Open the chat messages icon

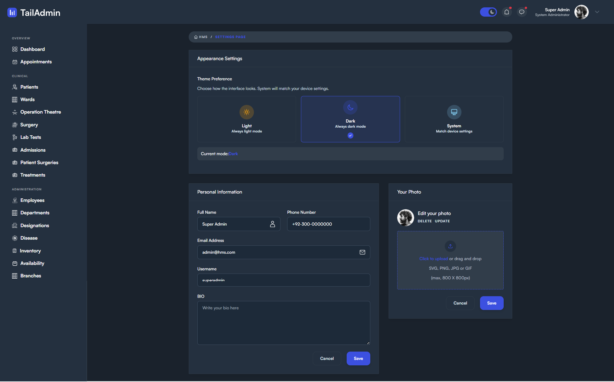pos(522,12)
